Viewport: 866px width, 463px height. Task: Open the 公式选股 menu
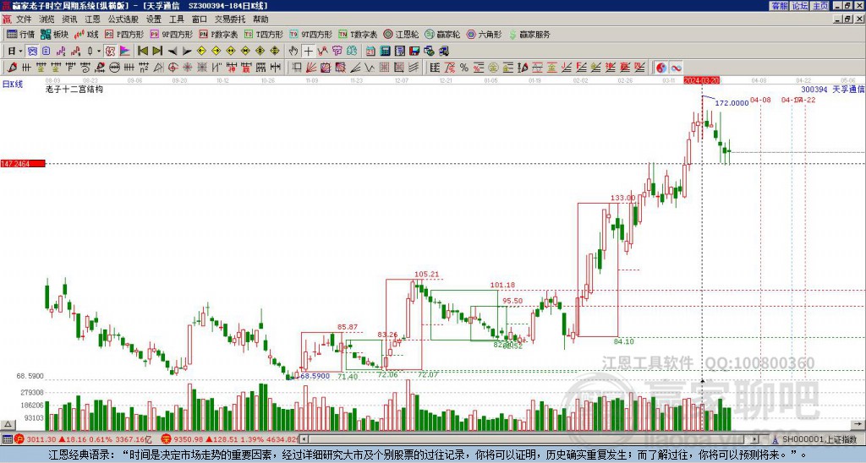pos(123,19)
